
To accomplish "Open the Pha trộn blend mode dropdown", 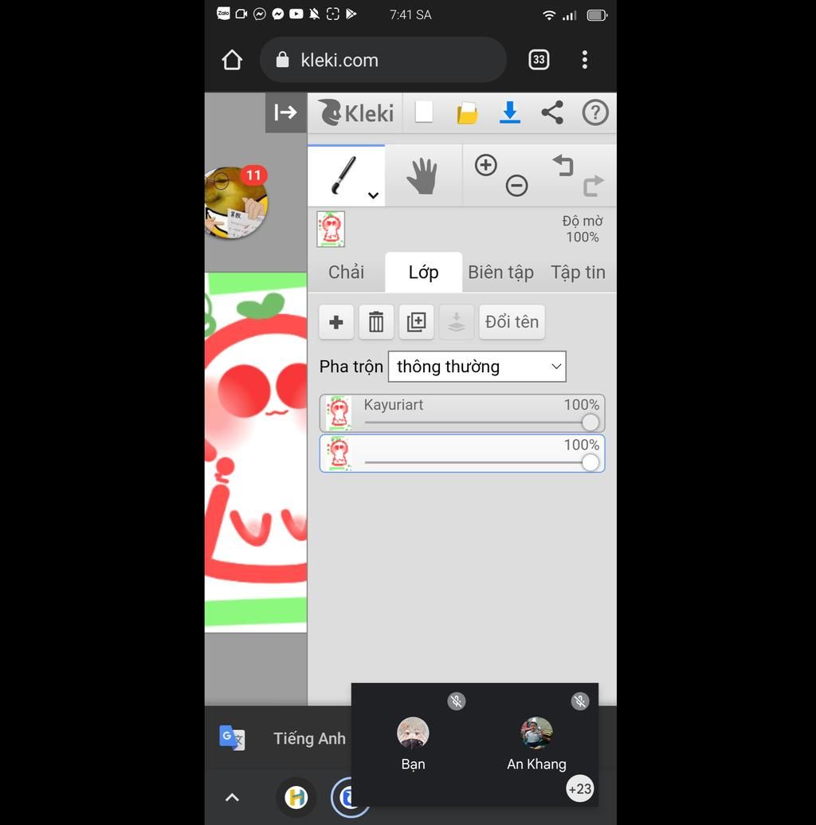I will [x=477, y=366].
